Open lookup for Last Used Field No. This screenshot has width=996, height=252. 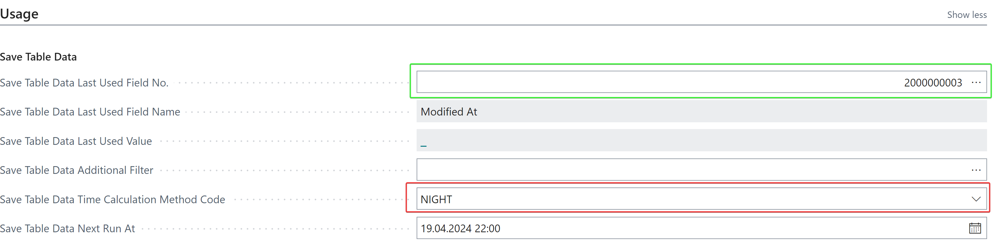coord(976,82)
